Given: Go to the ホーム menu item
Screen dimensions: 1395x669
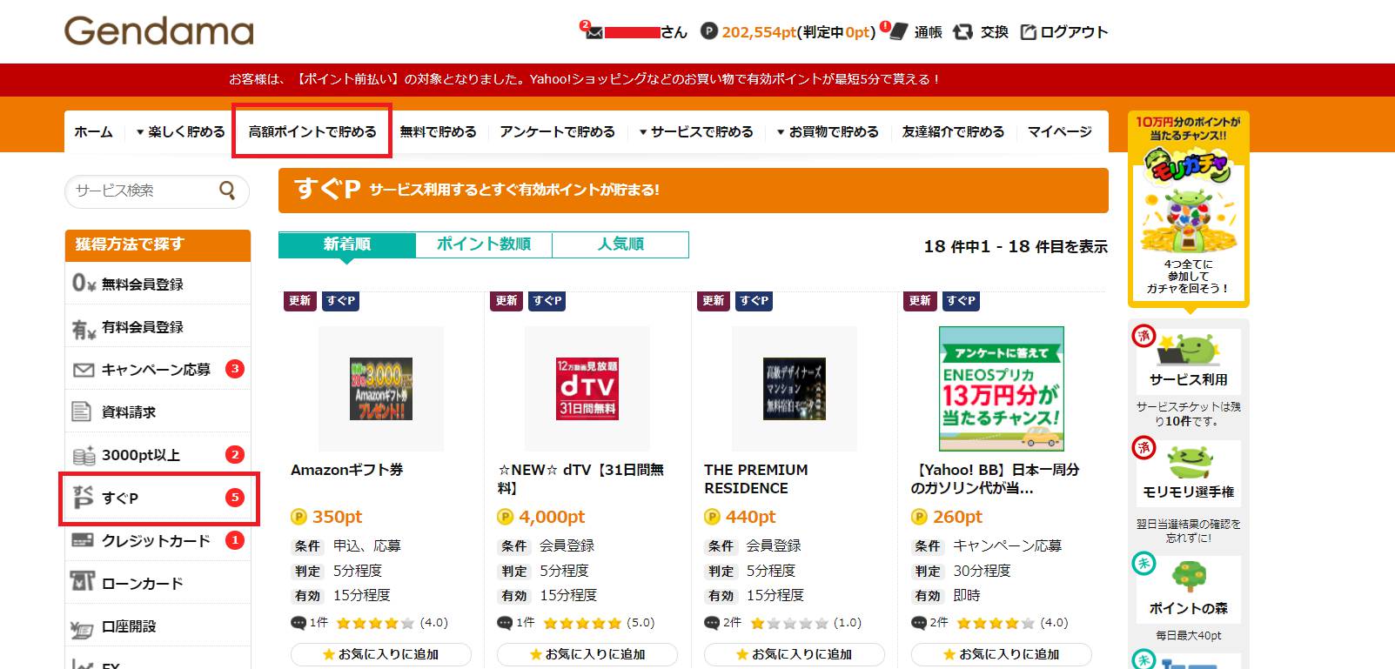Looking at the screenshot, I should pyautogui.click(x=93, y=131).
